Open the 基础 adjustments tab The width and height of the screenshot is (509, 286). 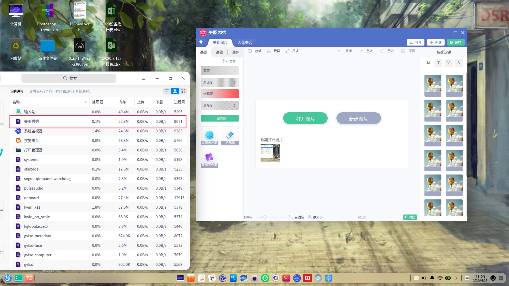[x=204, y=52]
